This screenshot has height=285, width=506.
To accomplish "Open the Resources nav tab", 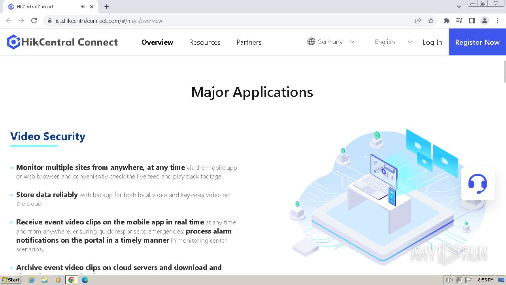I will point(205,42).
